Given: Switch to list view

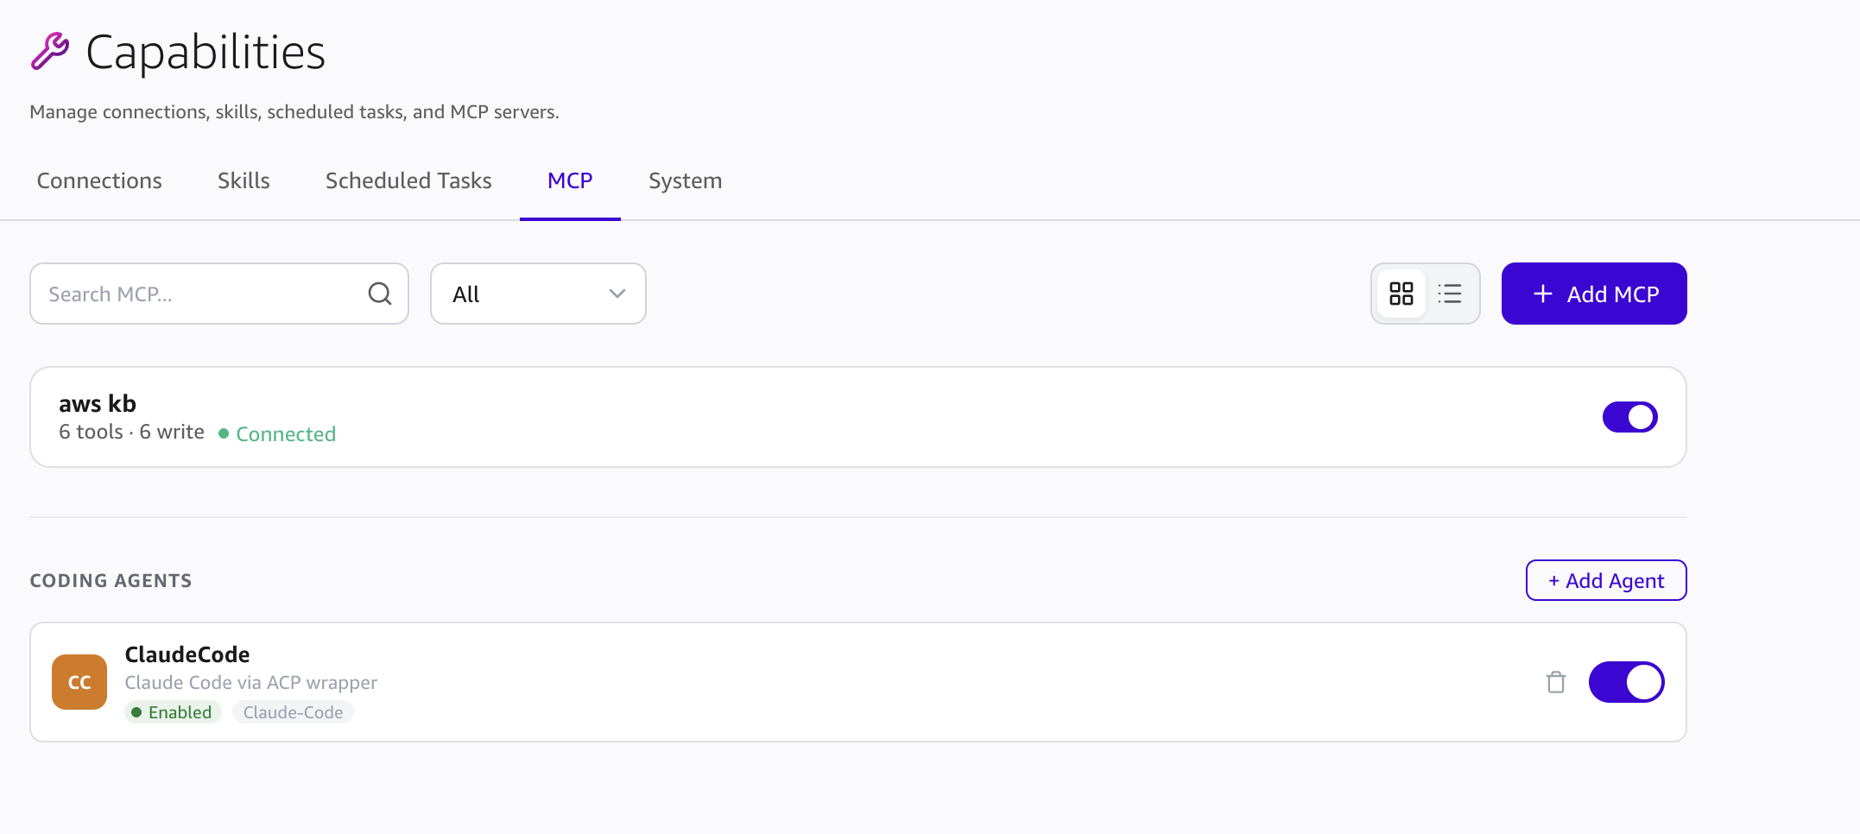Looking at the screenshot, I should click(1450, 294).
